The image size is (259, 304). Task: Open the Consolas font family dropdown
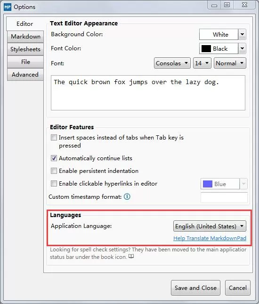(172, 63)
